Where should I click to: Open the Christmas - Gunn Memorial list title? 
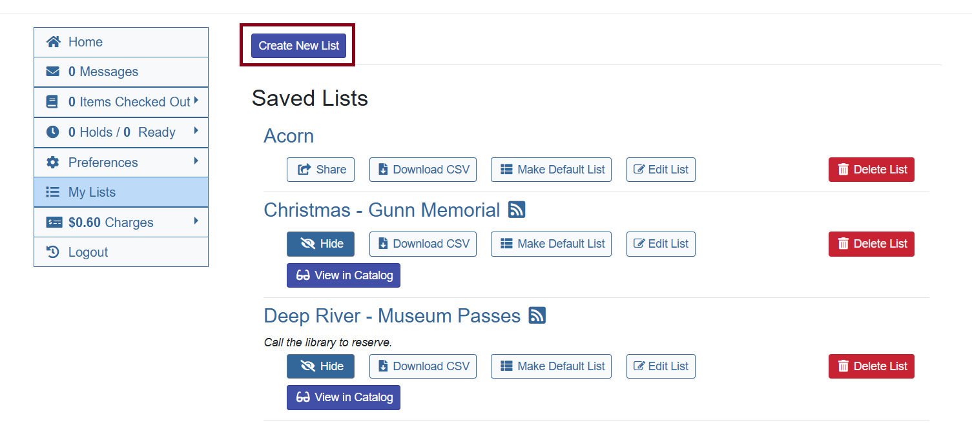coord(381,210)
